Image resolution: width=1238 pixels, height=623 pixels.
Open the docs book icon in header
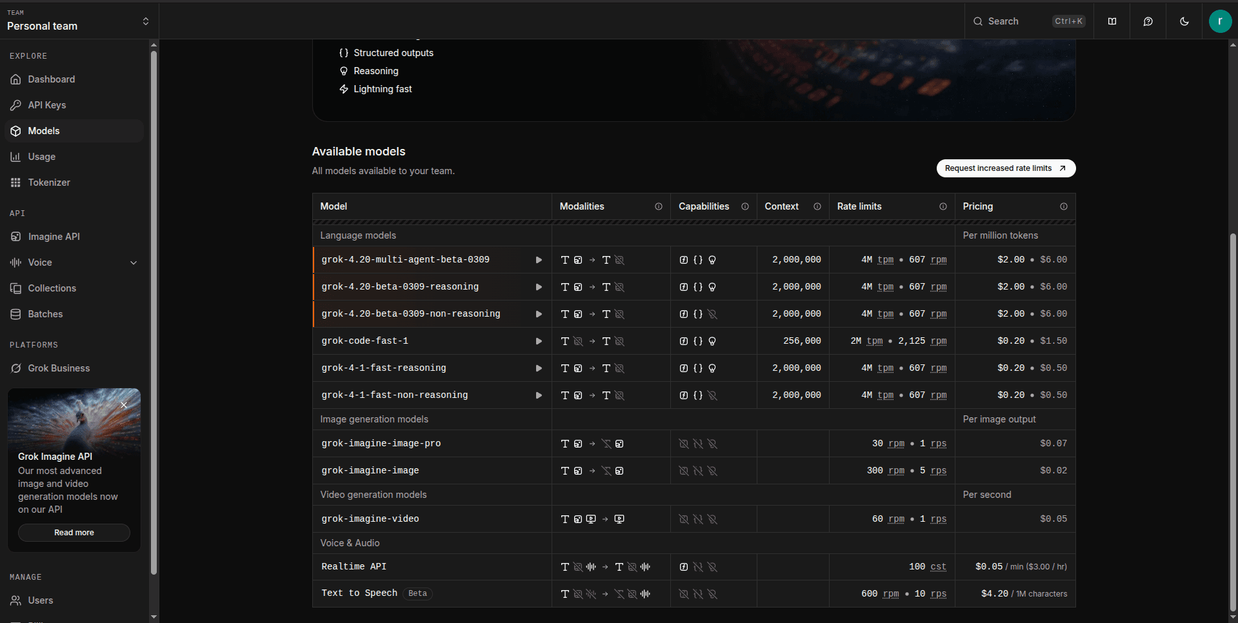(1112, 21)
